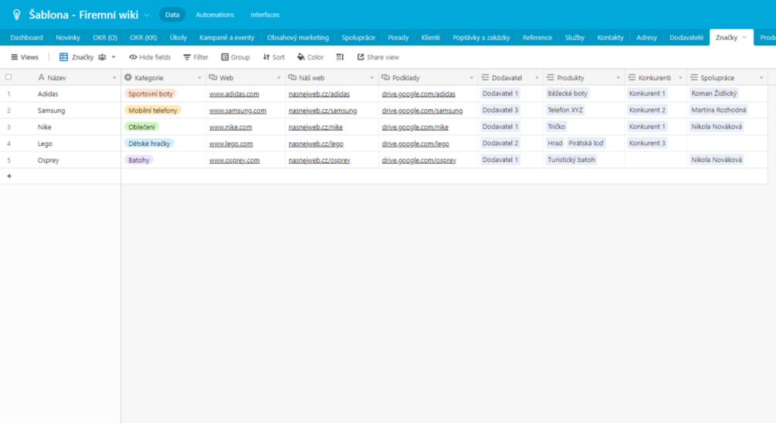Click the Konkurent 3 chip
This screenshot has width=776, height=423.
647,144
